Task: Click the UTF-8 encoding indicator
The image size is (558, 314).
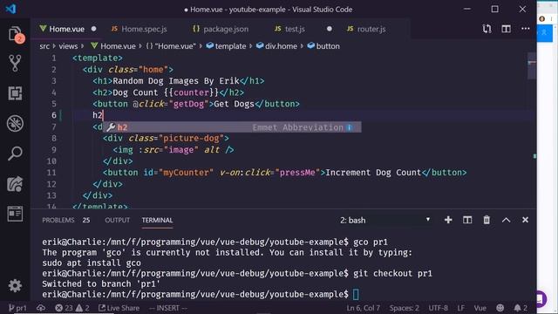Action: point(438,308)
